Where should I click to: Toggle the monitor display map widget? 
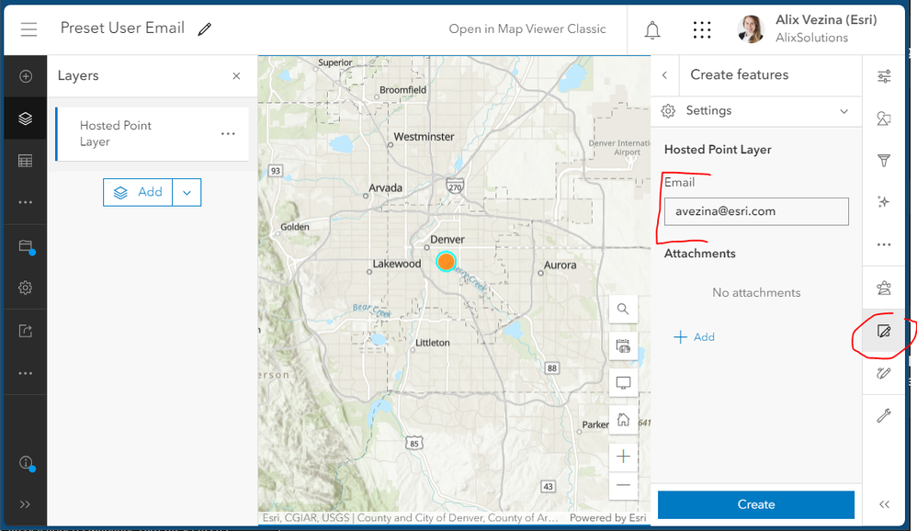(x=623, y=384)
